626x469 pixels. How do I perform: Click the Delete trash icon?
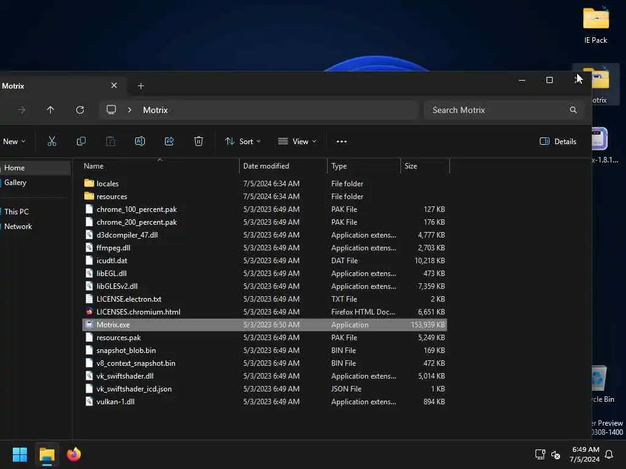(x=199, y=141)
